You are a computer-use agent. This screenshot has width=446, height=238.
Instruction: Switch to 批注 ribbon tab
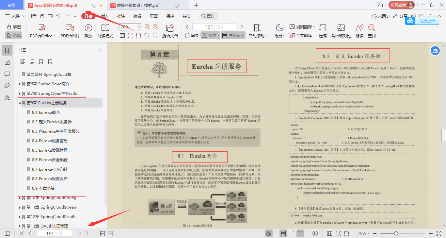[121, 16]
